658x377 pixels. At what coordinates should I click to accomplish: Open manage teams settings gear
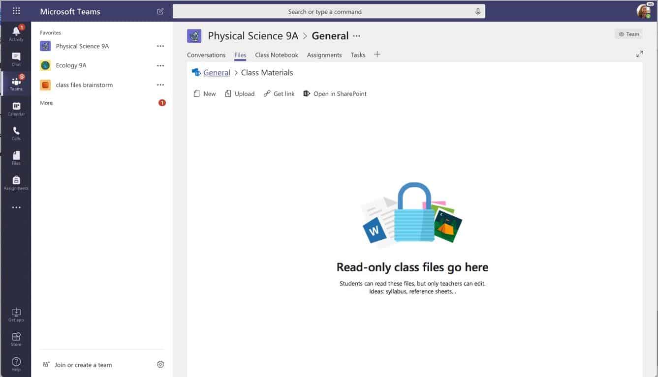[x=160, y=364]
